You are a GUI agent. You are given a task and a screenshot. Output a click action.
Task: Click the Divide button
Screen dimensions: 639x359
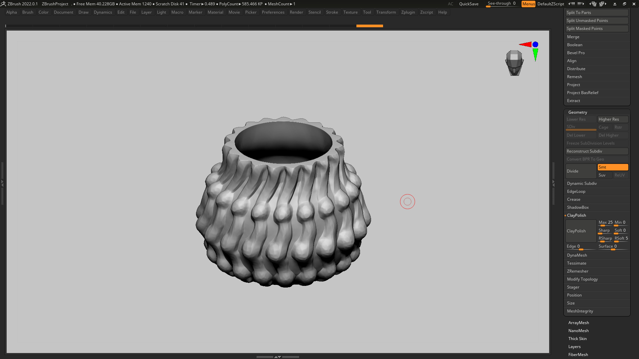click(x=581, y=171)
